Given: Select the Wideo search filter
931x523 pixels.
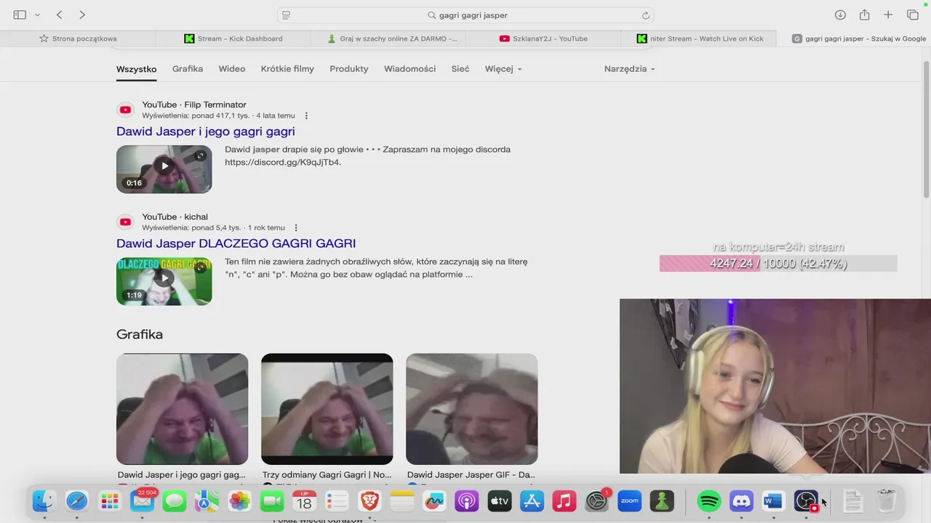Looking at the screenshot, I should coord(232,69).
